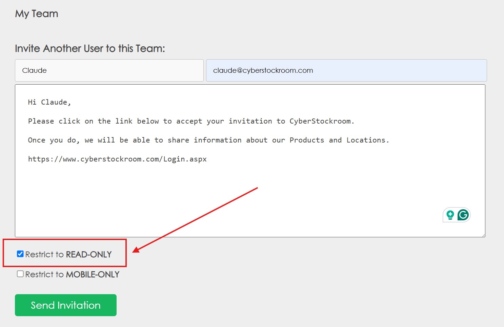
Task: Click the cyberstockroom.com Login.aspx URL text
Action: 117,159
